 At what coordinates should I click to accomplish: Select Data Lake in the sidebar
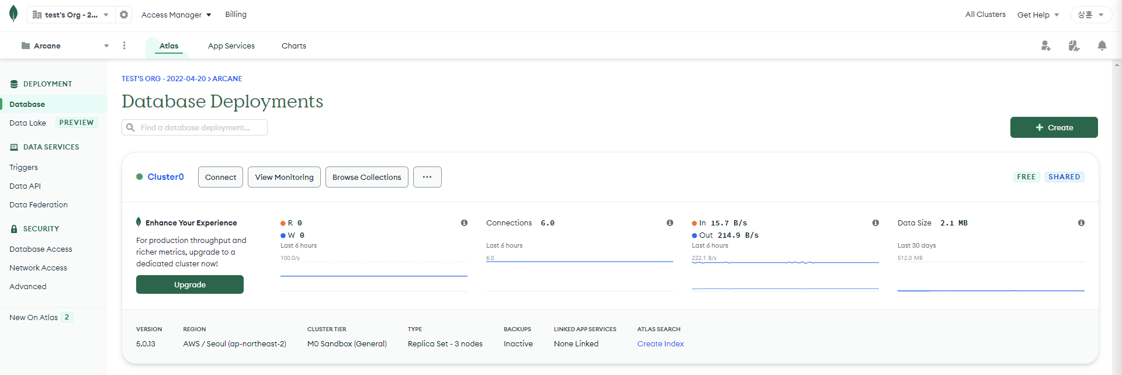(27, 123)
